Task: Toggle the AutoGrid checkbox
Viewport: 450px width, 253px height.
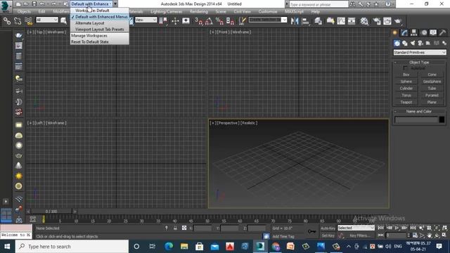Action: point(405,68)
